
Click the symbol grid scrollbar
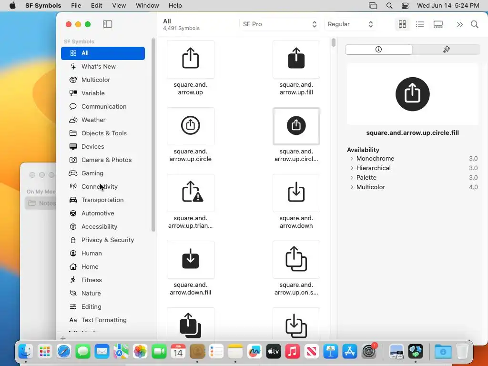coord(334,42)
